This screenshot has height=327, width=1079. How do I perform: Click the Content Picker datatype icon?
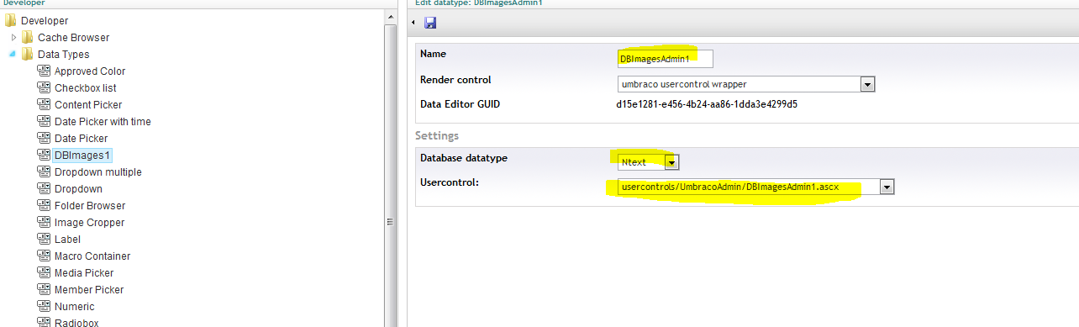(45, 104)
